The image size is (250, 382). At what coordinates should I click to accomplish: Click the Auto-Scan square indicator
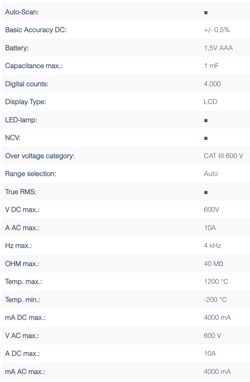[x=206, y=12]
